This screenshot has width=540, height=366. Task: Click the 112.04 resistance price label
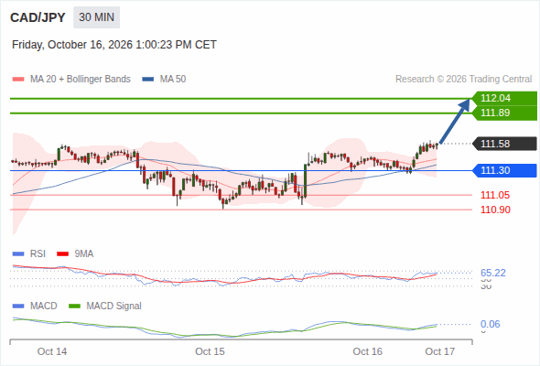click(x=504, y=99)
